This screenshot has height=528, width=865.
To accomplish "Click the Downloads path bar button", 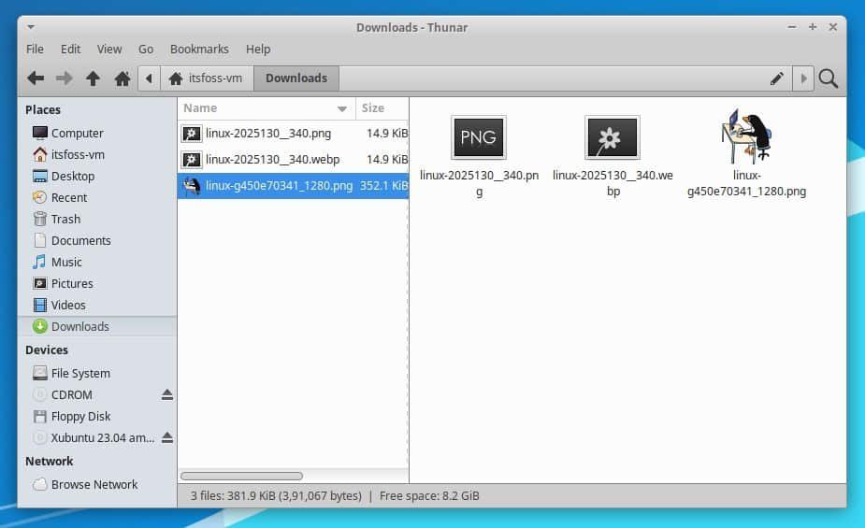I will [296, 78].
